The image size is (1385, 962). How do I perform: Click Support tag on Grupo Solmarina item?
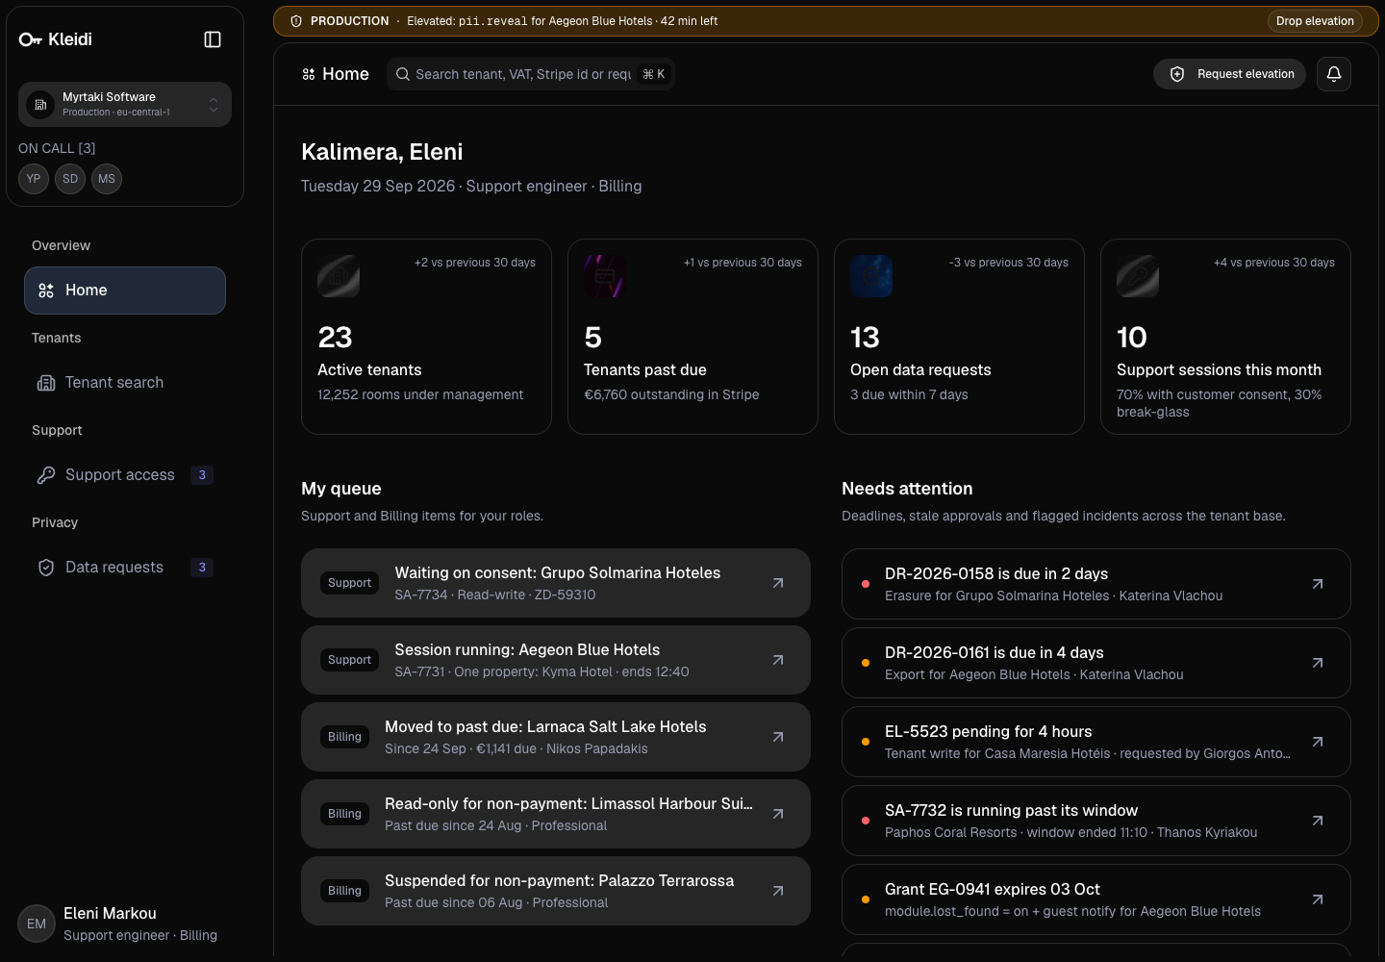pyautogui.click(x=349, y=583)
